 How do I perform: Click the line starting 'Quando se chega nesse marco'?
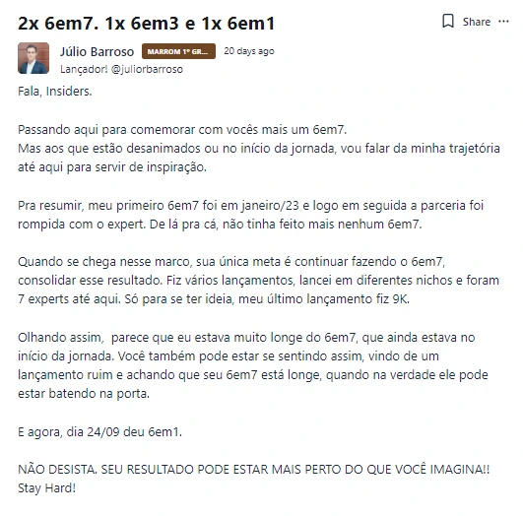click(x=231, y=262)
